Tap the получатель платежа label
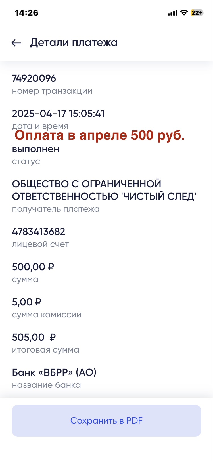 pos(56,209)
